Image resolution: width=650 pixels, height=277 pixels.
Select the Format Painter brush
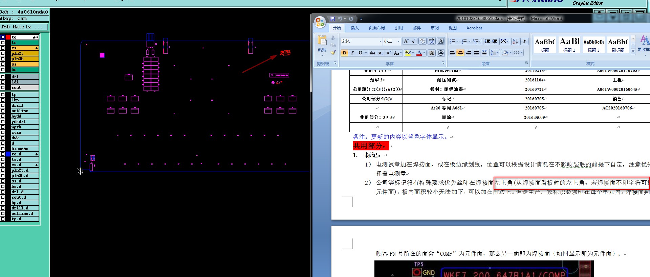pyautogui.click(x=333, y=52)
